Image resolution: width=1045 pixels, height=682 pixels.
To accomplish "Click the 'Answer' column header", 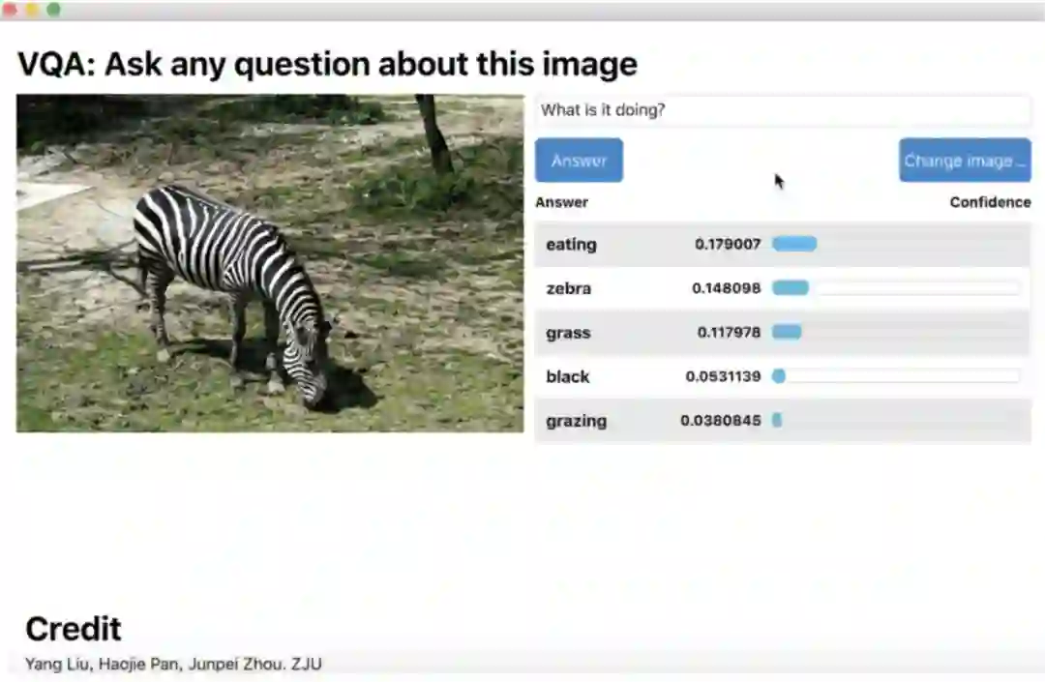I will [x=562, y=202].
